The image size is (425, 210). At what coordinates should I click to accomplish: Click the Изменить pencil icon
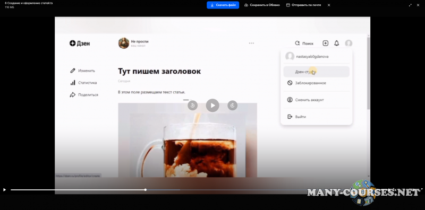(72, 71)
